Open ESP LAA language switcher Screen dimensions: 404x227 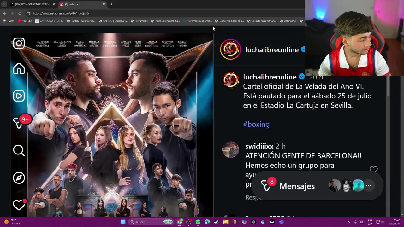pos(370,222)
